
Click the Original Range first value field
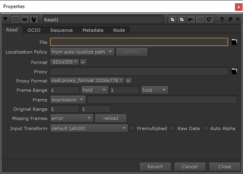65,109
